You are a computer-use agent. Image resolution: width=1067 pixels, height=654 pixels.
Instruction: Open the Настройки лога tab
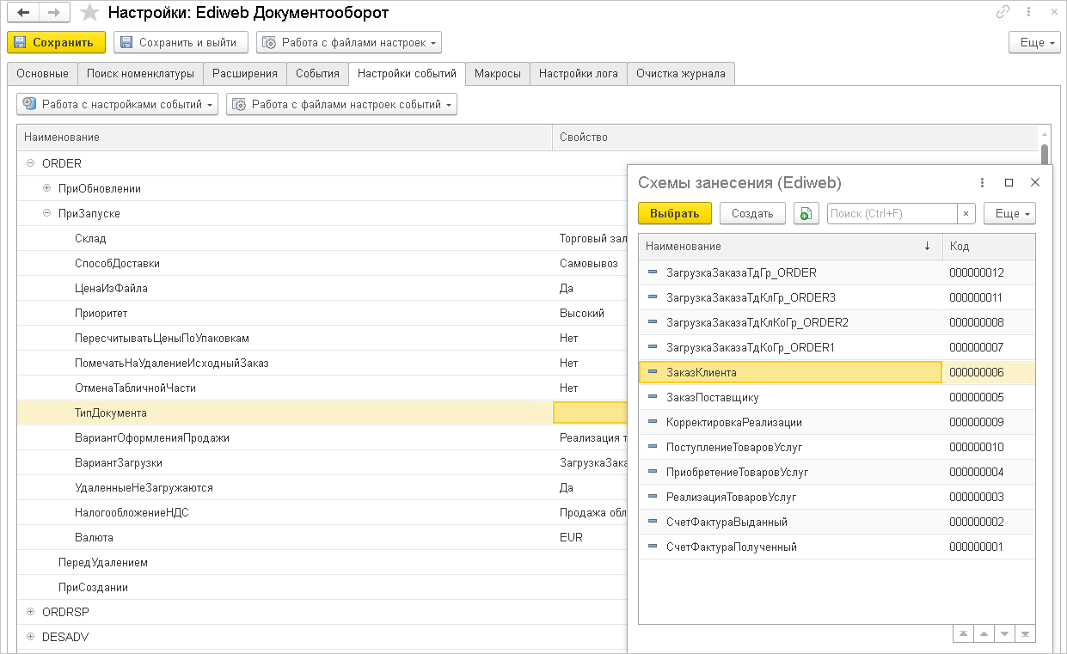578,74
